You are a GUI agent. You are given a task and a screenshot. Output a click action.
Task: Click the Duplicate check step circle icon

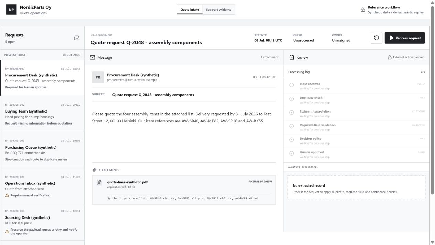tap(292, 99)
